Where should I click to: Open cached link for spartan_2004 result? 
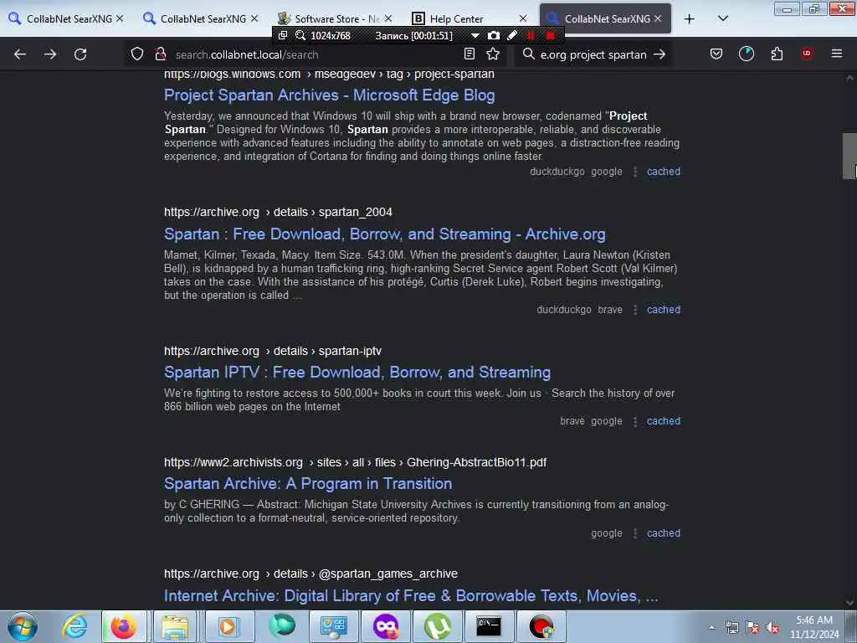point(664,310)
